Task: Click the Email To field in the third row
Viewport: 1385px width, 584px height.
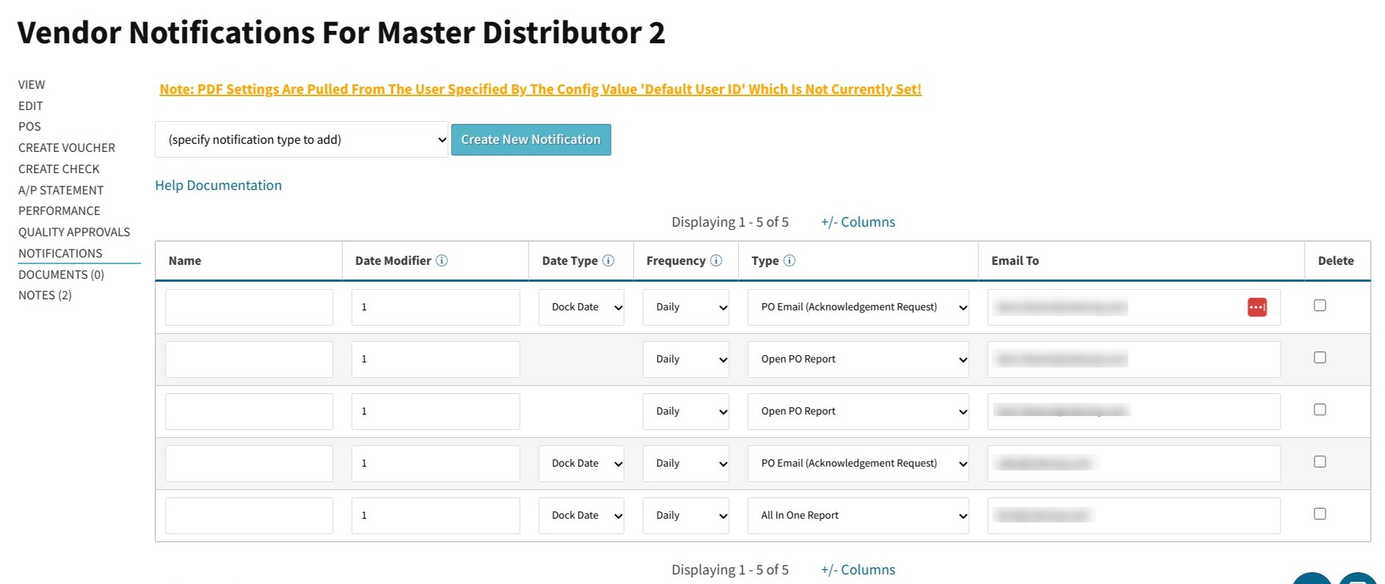Action: 1134,412
